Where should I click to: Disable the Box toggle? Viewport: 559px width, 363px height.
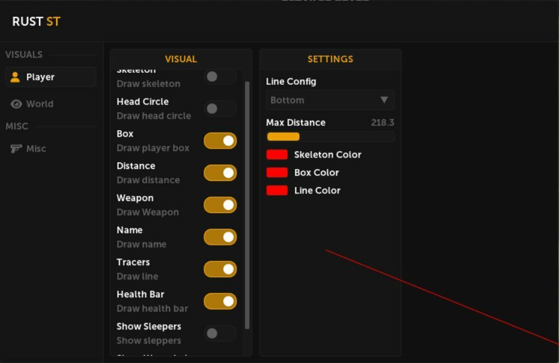pos(220,141)
